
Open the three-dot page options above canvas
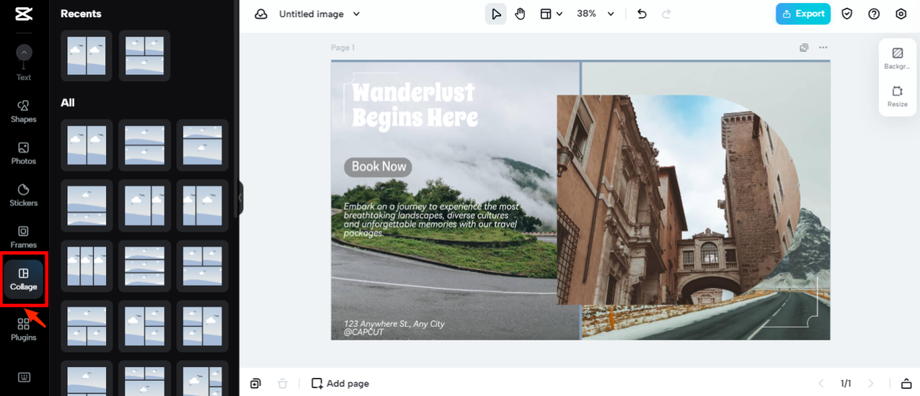823,48
